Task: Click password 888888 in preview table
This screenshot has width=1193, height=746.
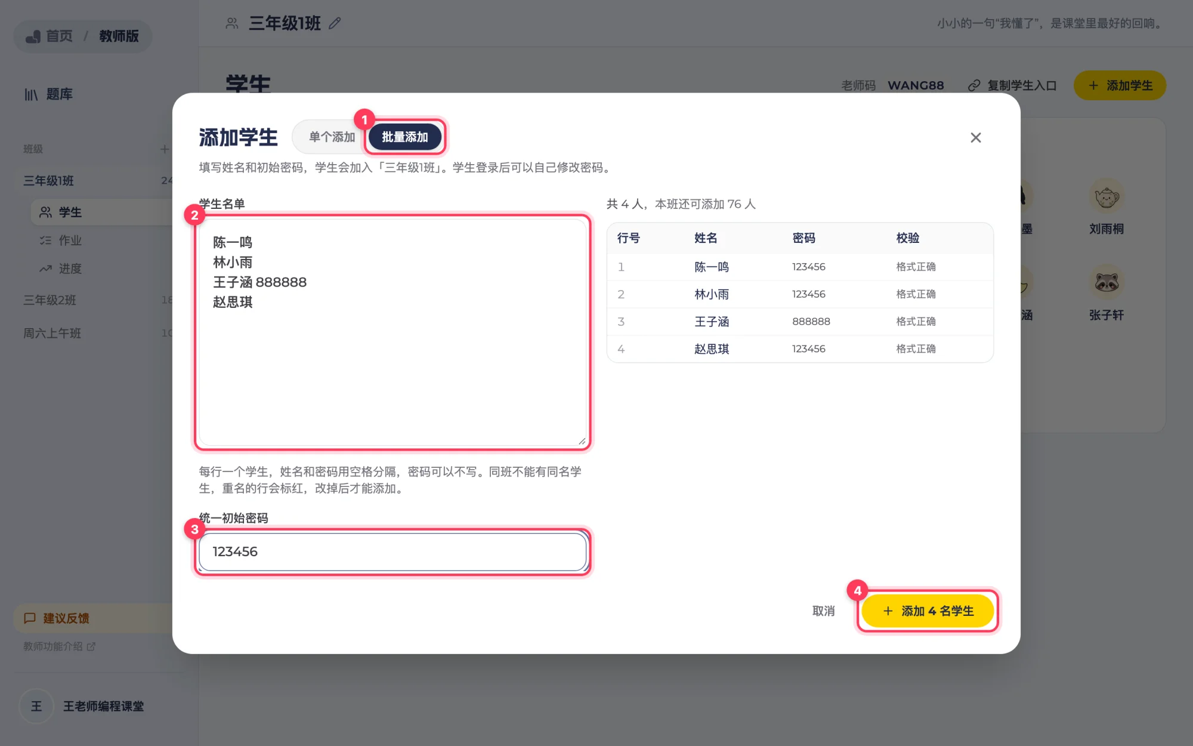Action: click(811, 322)
